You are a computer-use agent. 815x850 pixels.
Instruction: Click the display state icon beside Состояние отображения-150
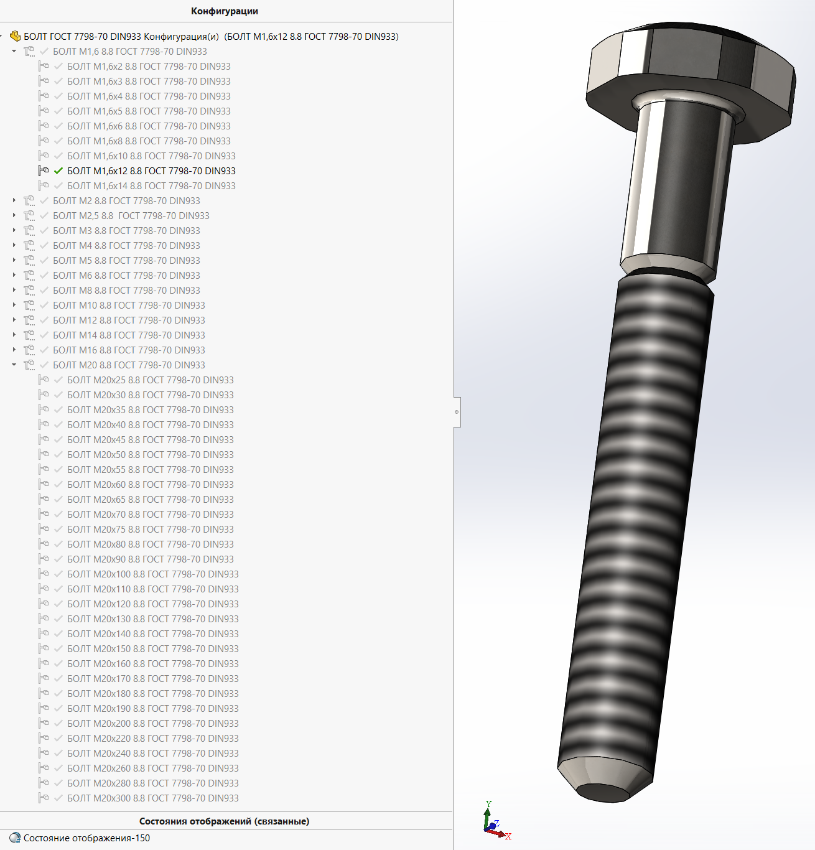tap(15, 838)
